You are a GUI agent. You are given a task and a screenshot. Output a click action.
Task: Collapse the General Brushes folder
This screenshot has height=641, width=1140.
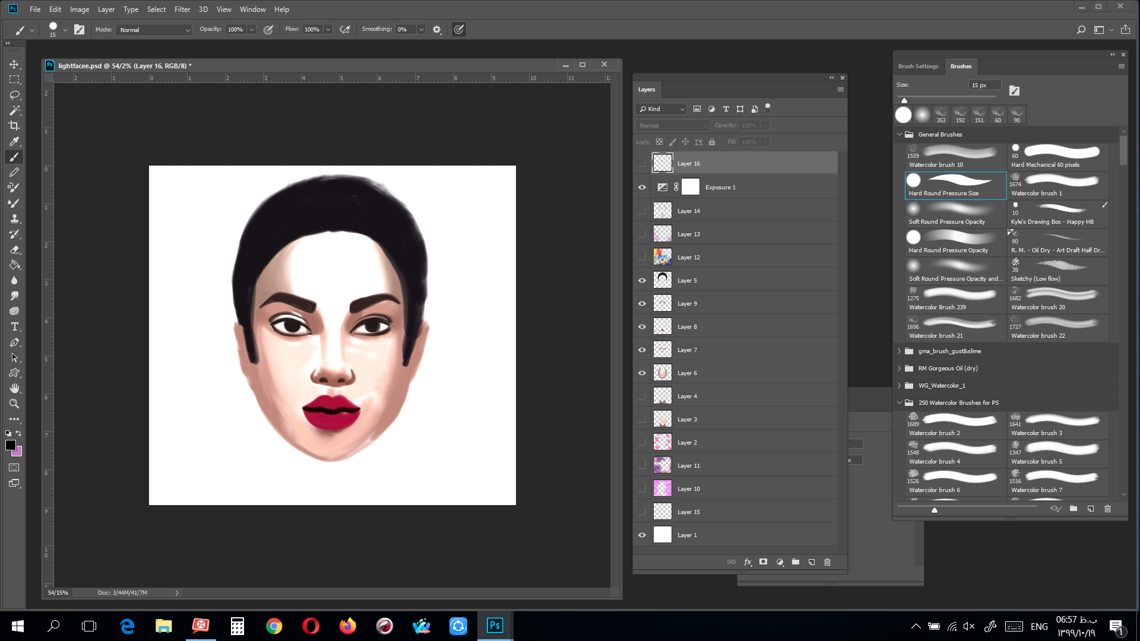tap(900, 134)
